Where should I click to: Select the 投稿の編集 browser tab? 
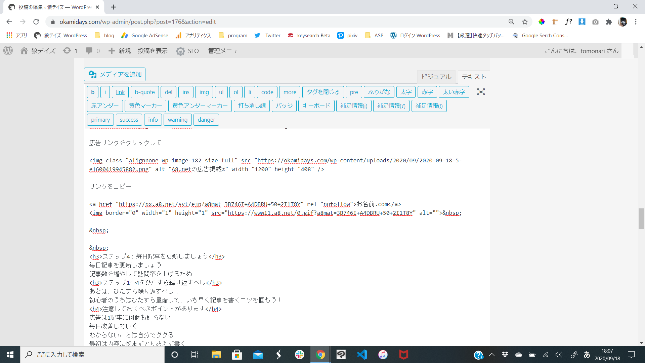(x=54, y=7)
